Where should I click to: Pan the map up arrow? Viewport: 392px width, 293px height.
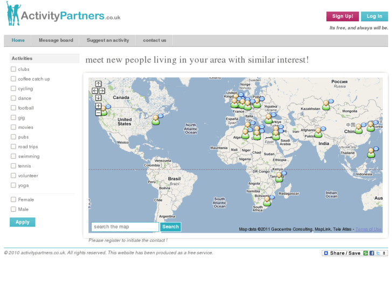tap(98, 84)
